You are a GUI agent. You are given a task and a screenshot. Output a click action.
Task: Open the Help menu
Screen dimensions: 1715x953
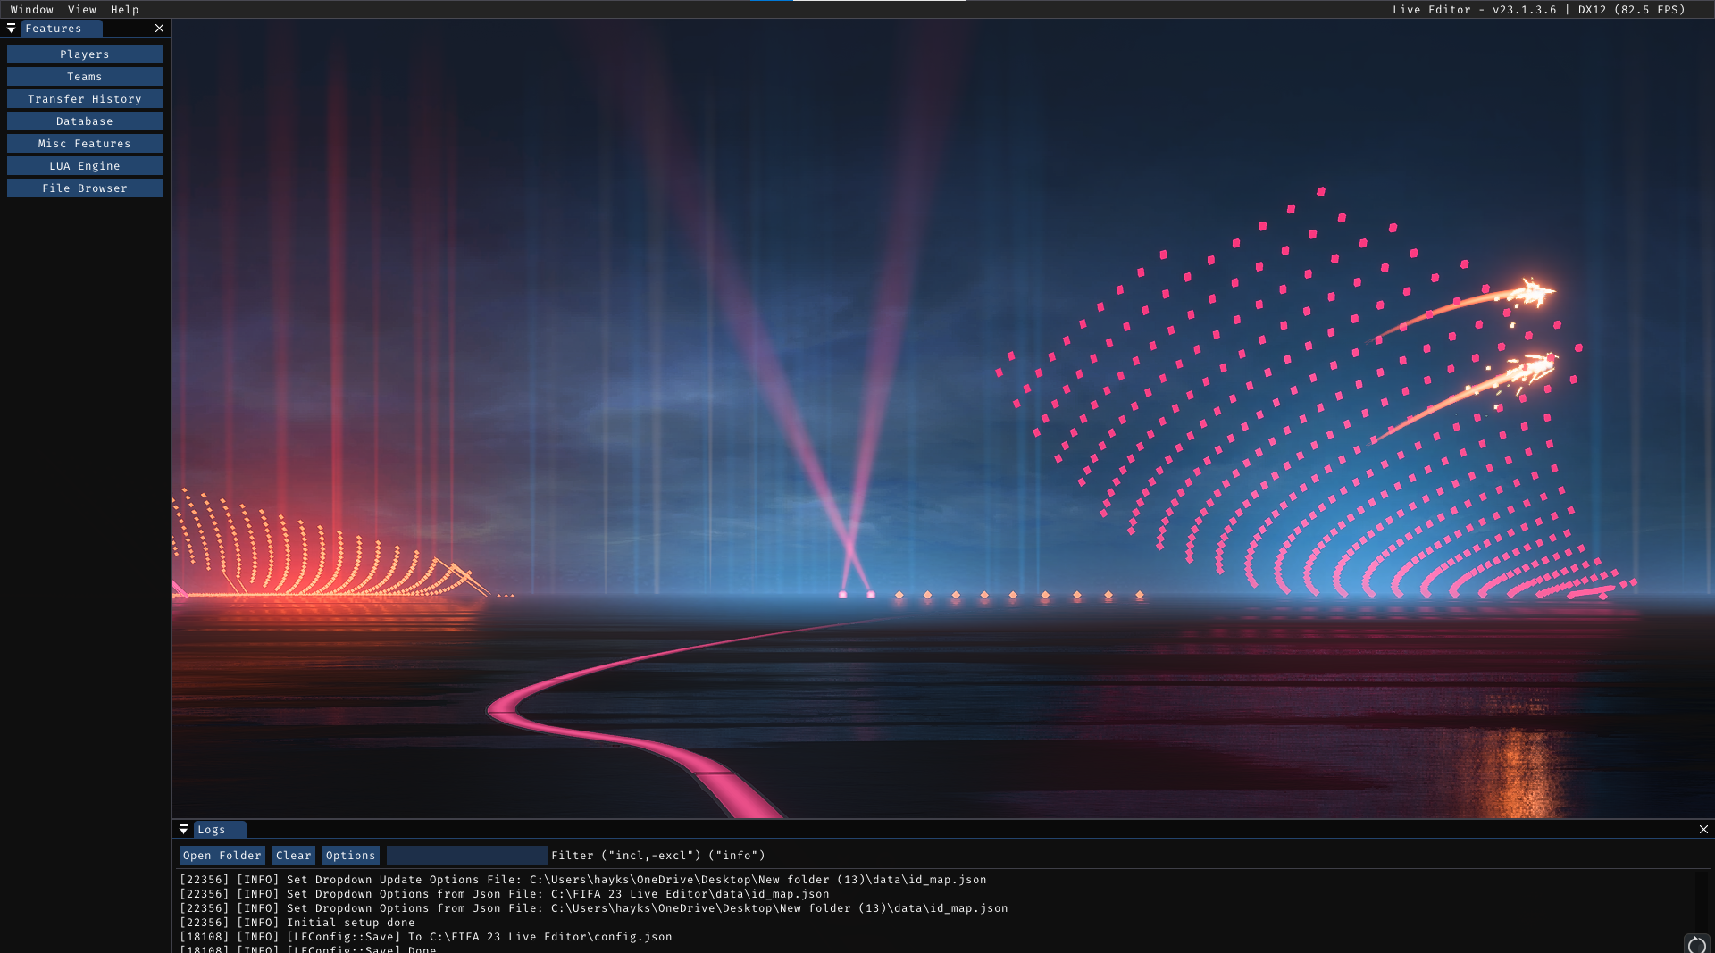125,10
